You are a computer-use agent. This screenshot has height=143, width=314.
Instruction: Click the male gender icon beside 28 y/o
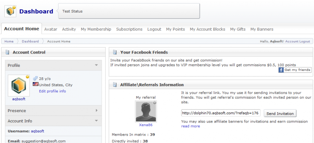tap(35, 79)
